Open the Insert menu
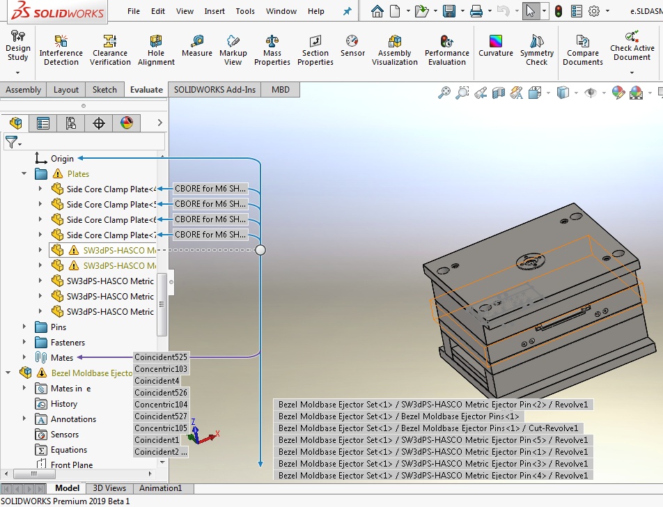Viewport: 663px width, 507px height. pos(214,11)
